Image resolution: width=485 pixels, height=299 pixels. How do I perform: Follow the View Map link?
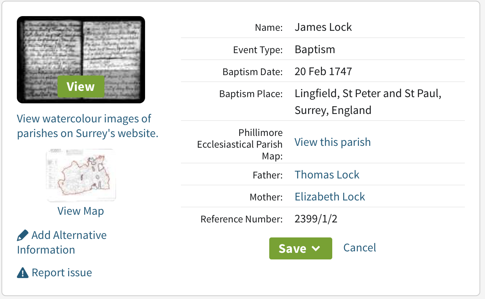81,211
